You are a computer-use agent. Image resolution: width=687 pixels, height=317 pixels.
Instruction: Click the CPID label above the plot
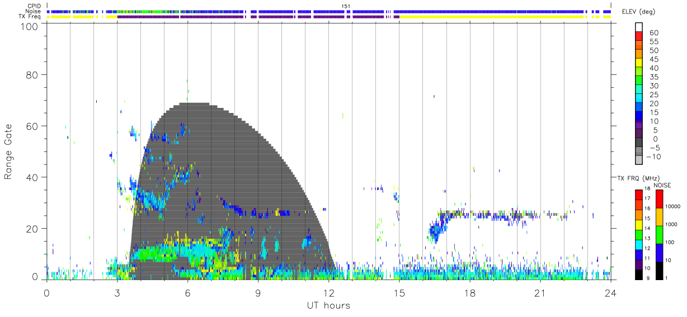(34, 6)
